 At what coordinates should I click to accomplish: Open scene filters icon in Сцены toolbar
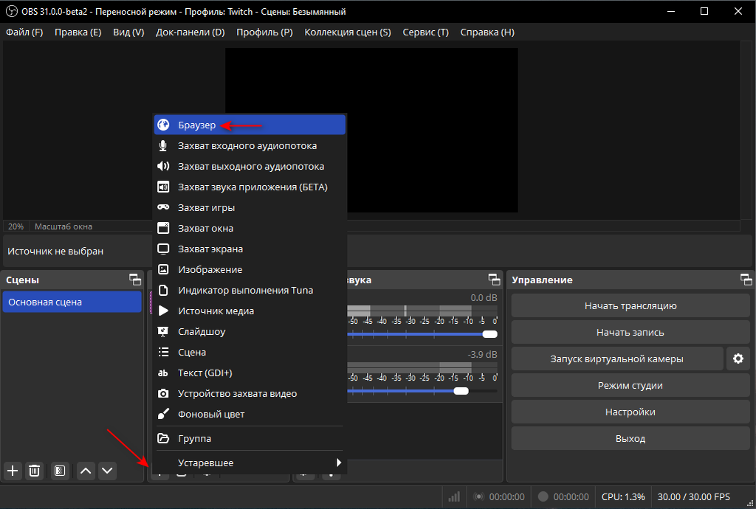(60, 471)
